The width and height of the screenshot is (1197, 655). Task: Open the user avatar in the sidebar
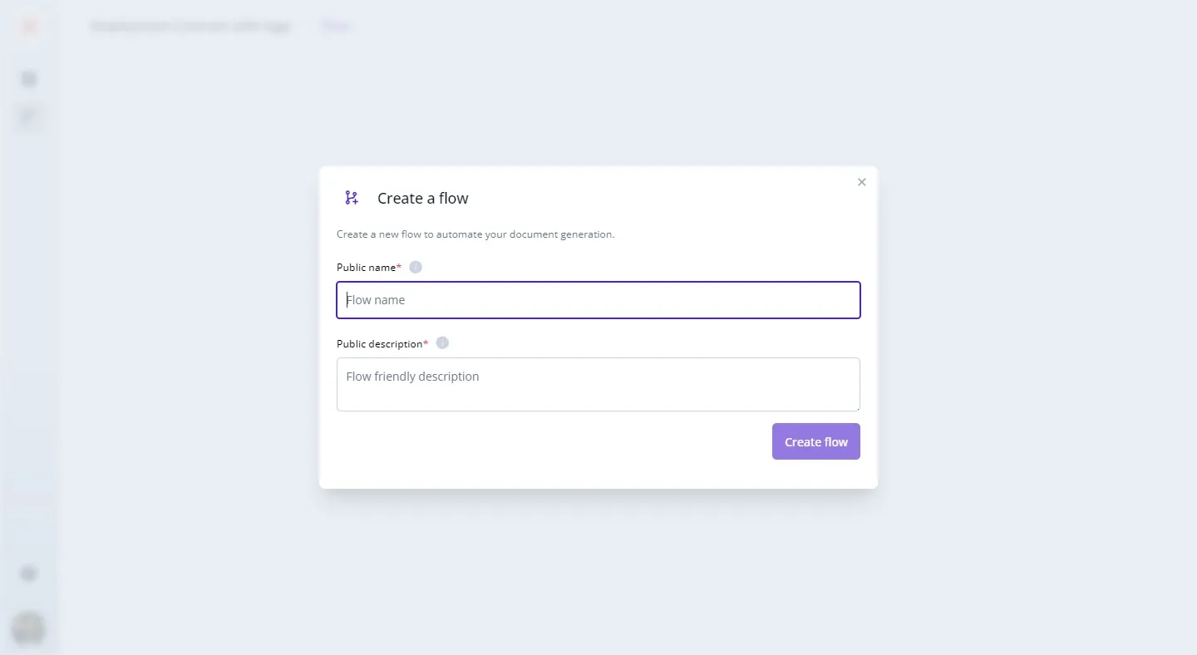[x=28, y=628]
